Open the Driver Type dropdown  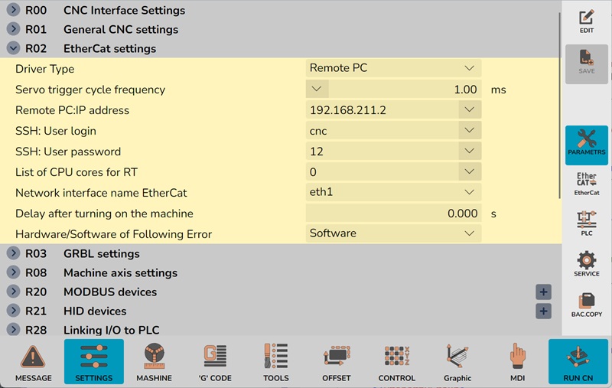tap(393, 68)
